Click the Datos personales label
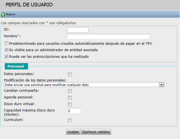This screenshot has height=139, width=180. tap(19, 74)
